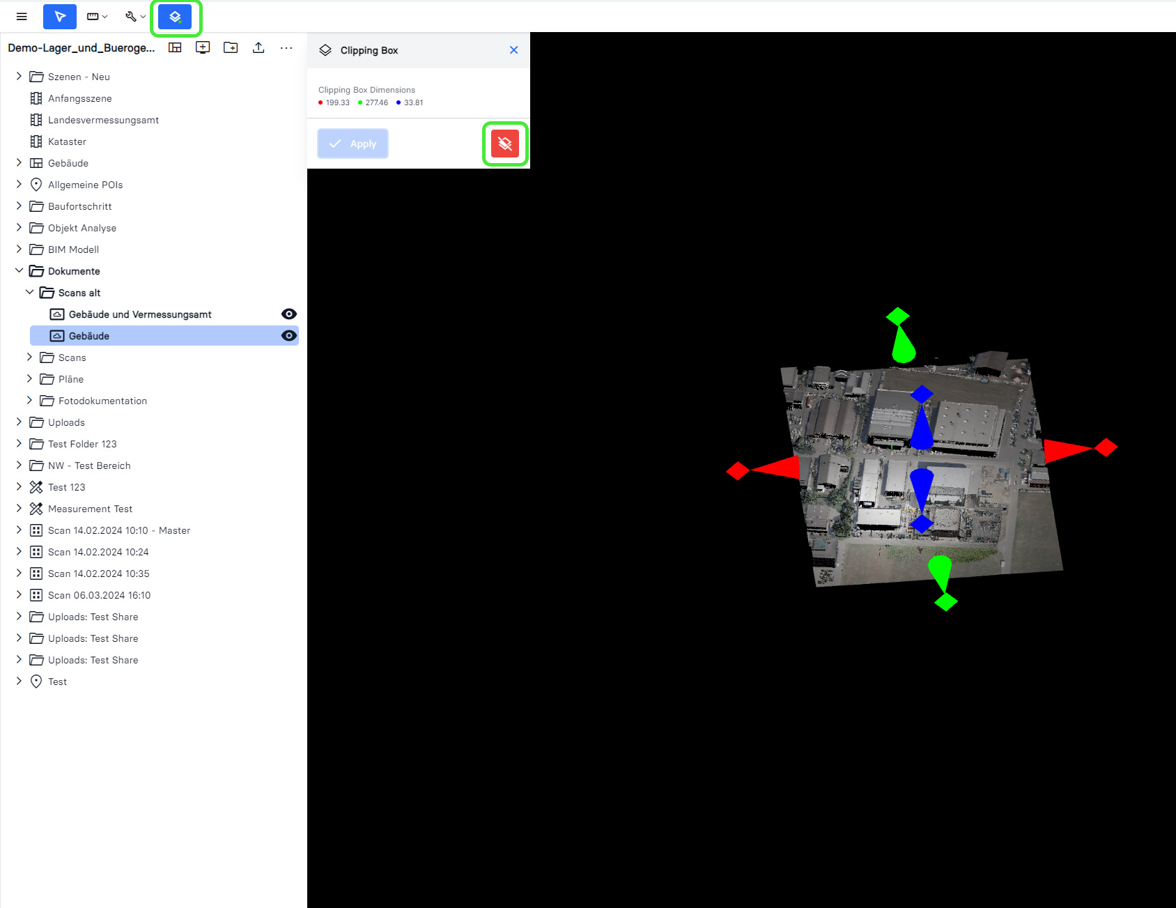Open the three-dot more options menu
The height and width of the screenshot is (908, 1176).
(x=286, y=47)
